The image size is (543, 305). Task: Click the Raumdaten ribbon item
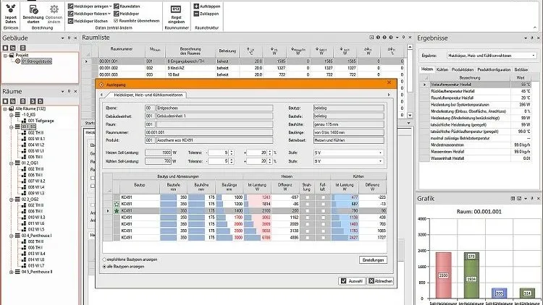click(x=127, y=7)
